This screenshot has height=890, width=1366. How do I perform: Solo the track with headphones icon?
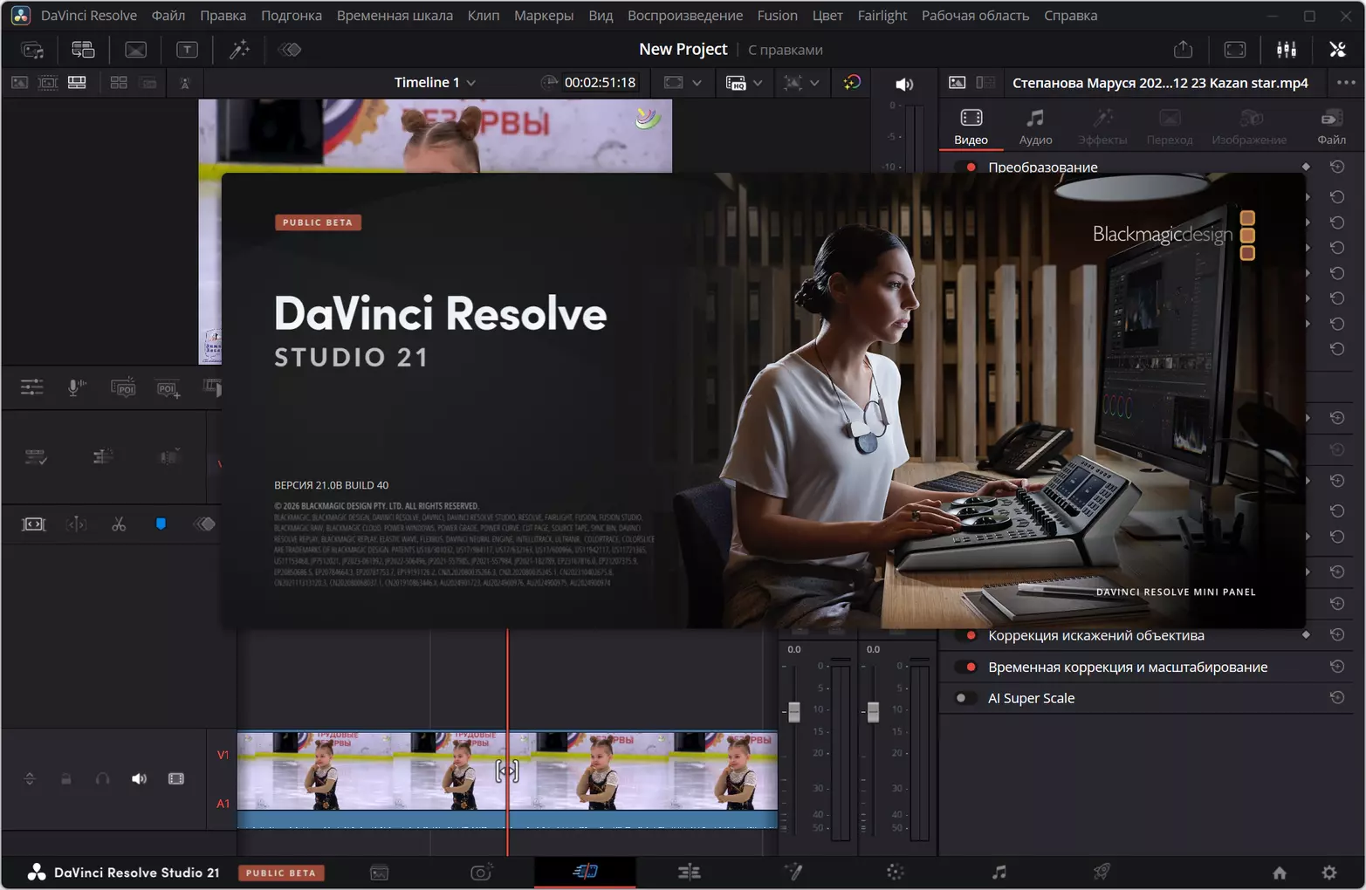click(x=102, y=779)
